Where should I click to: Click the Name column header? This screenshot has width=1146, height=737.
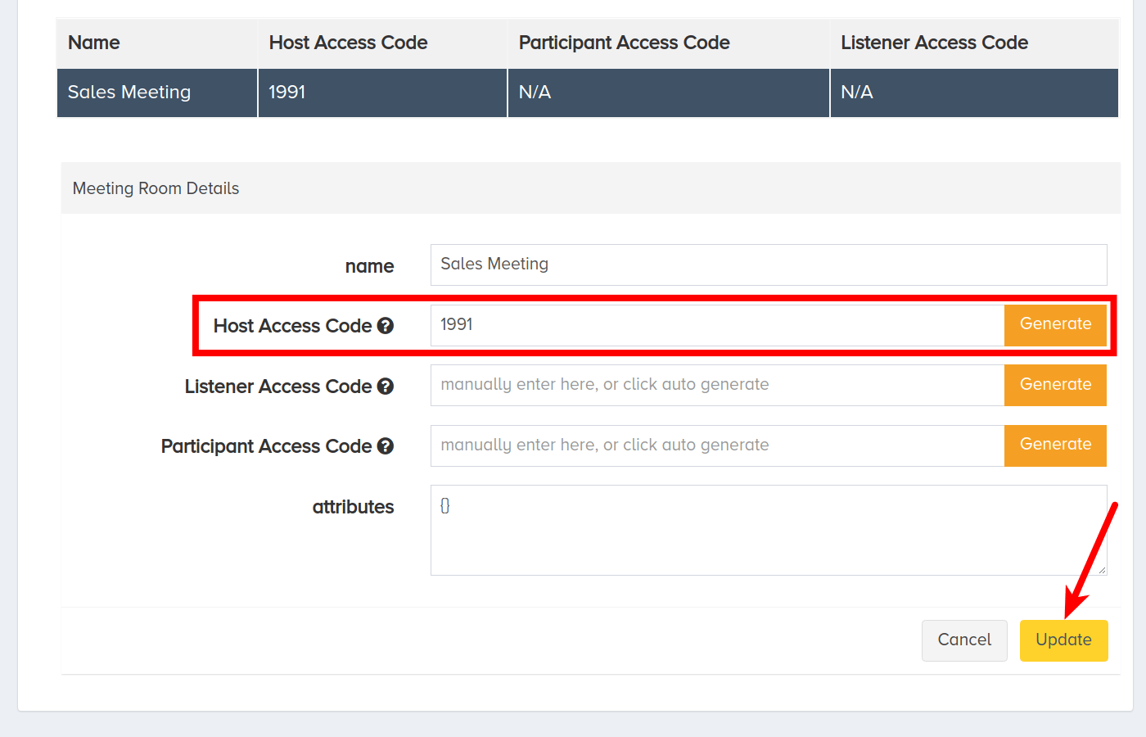[x=157, y=43]
